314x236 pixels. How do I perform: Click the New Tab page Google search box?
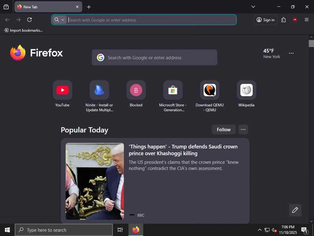155,57
